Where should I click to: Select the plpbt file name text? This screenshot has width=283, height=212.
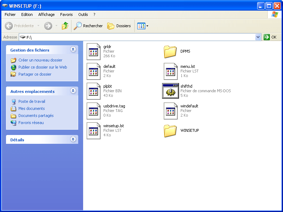108,86
